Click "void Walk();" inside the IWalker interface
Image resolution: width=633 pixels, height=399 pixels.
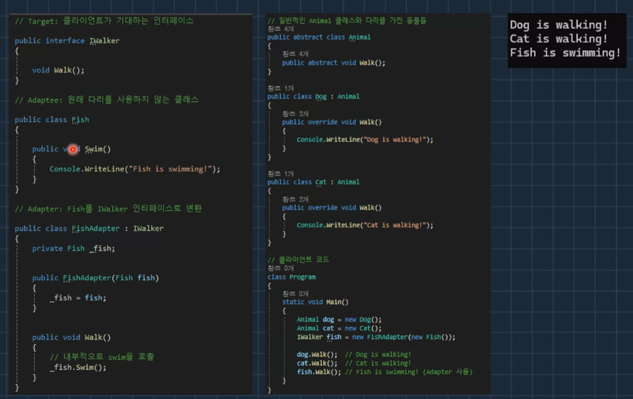(58, 70)
